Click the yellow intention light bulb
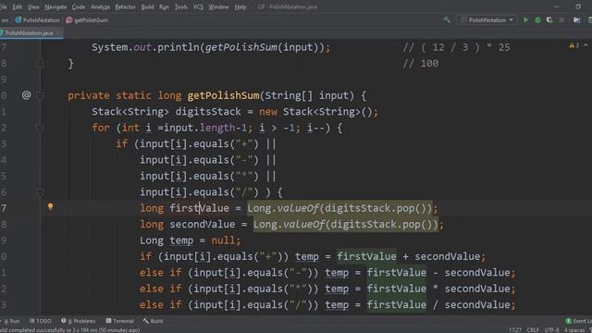 pos(50,206)
